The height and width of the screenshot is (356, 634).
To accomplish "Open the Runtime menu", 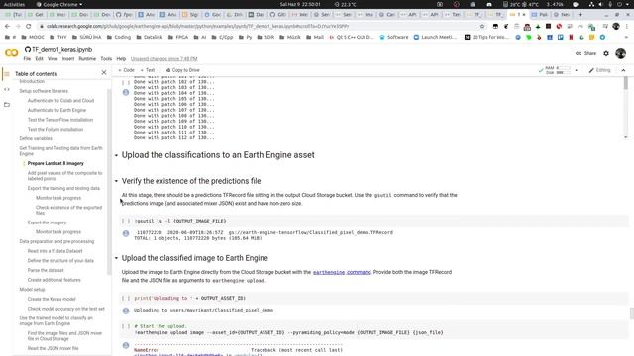I will pos(87,59).
